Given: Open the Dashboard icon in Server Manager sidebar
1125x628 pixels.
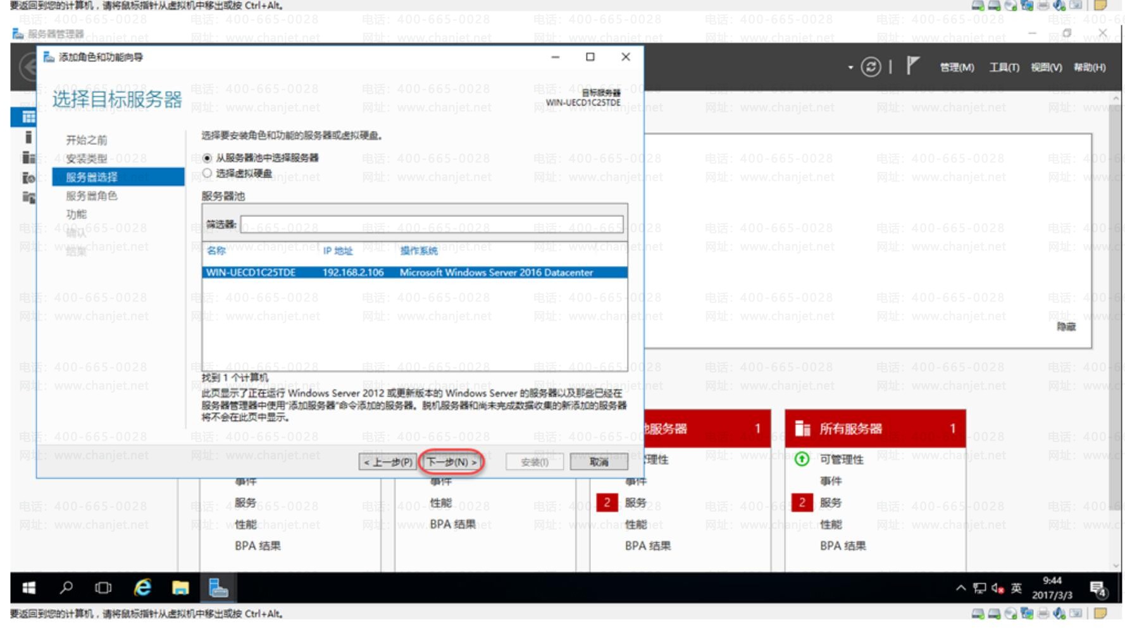Looking at the screenshot, I should [x=28, y=117].
